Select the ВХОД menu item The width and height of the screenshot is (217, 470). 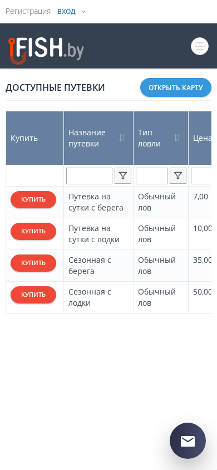click(66, 12)
